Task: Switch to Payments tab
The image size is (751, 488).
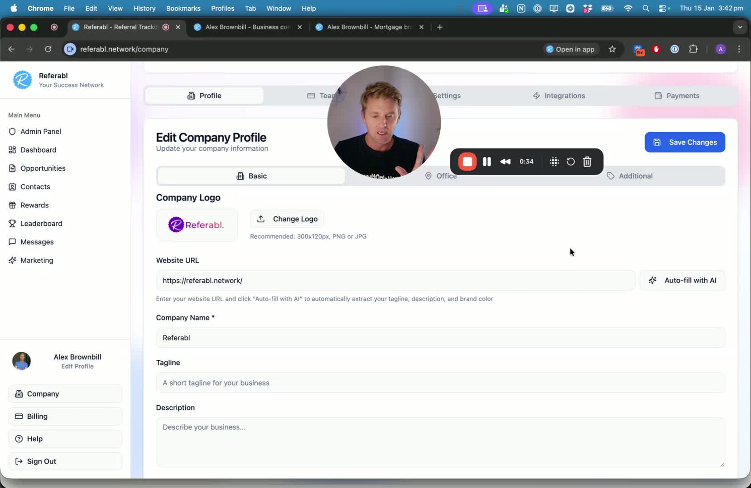Action: tap(677, 96)
